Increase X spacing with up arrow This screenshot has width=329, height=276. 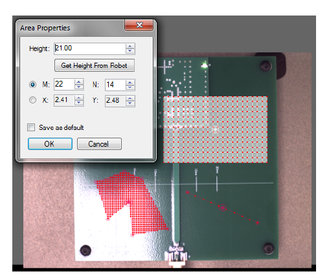(79, 98)
